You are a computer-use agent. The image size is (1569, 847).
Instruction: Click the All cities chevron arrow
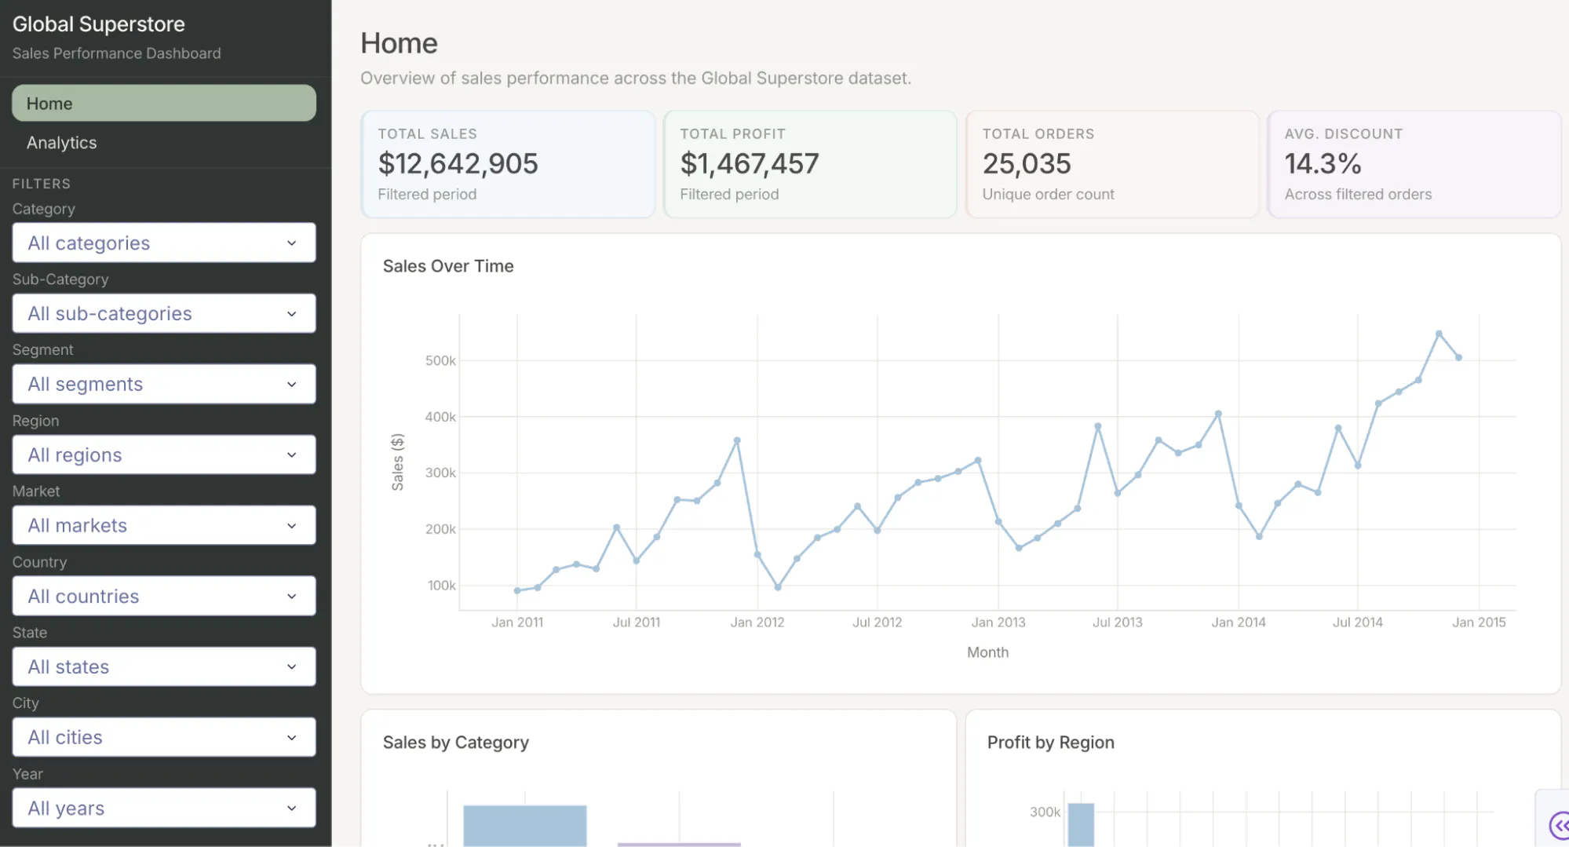pyautogui.click(x=292, y=737)
